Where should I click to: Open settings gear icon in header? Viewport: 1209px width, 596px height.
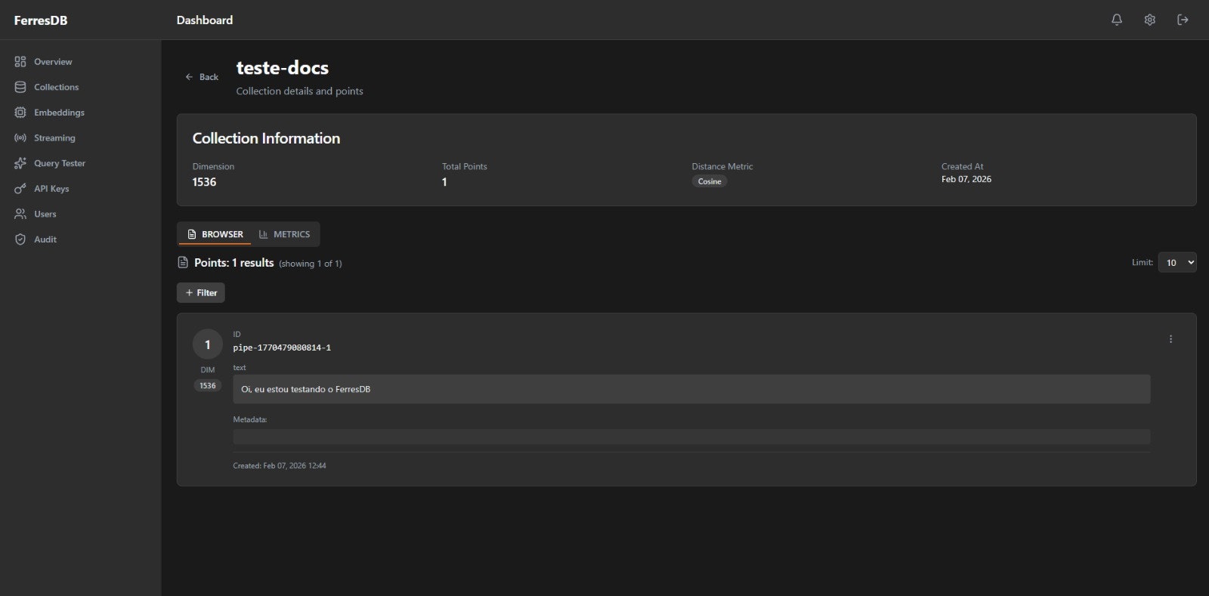(1149, 20)
